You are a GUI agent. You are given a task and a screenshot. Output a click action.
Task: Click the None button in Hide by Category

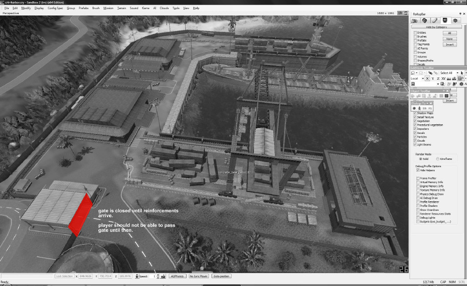coord(449,39)
